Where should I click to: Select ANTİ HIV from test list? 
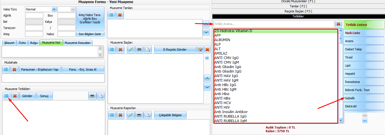tap(223, 107)
